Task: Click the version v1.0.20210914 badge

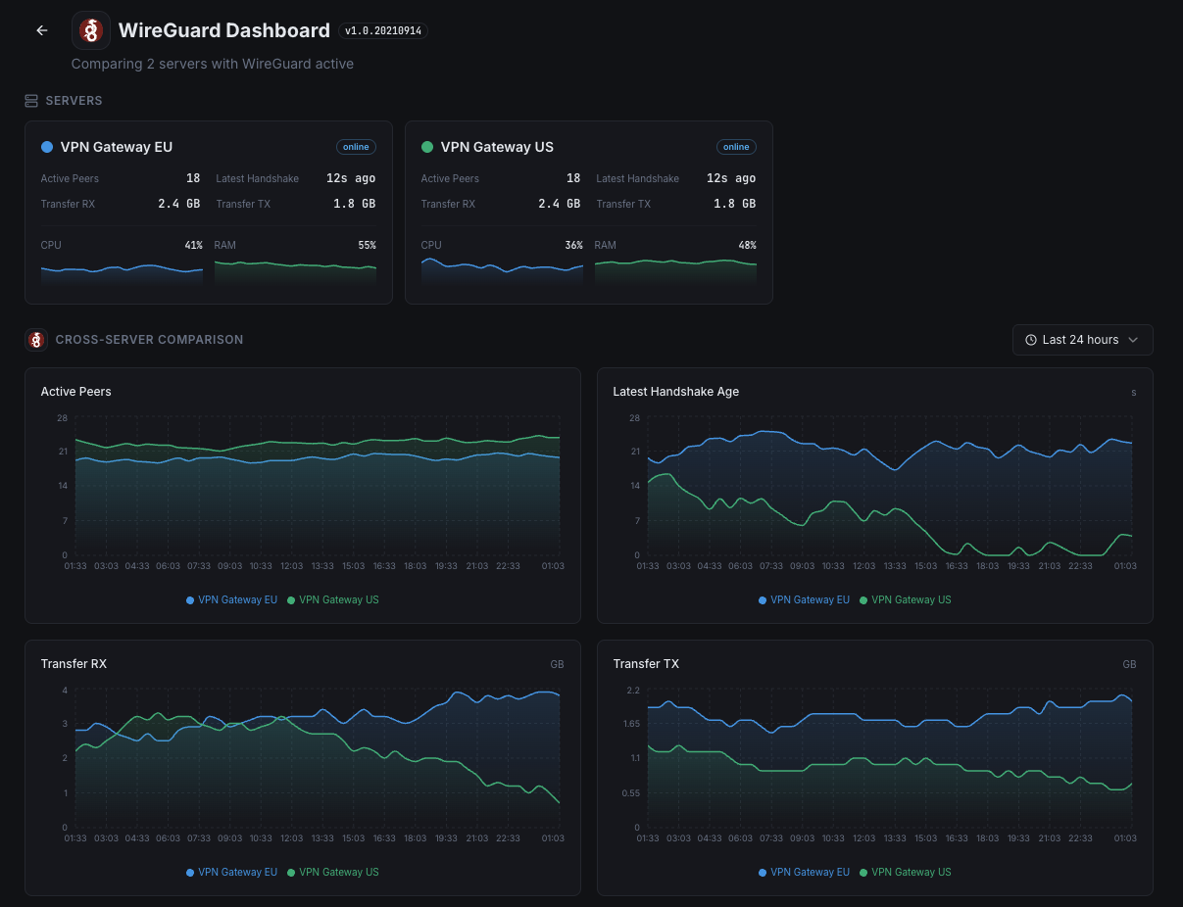Action: 383,31
